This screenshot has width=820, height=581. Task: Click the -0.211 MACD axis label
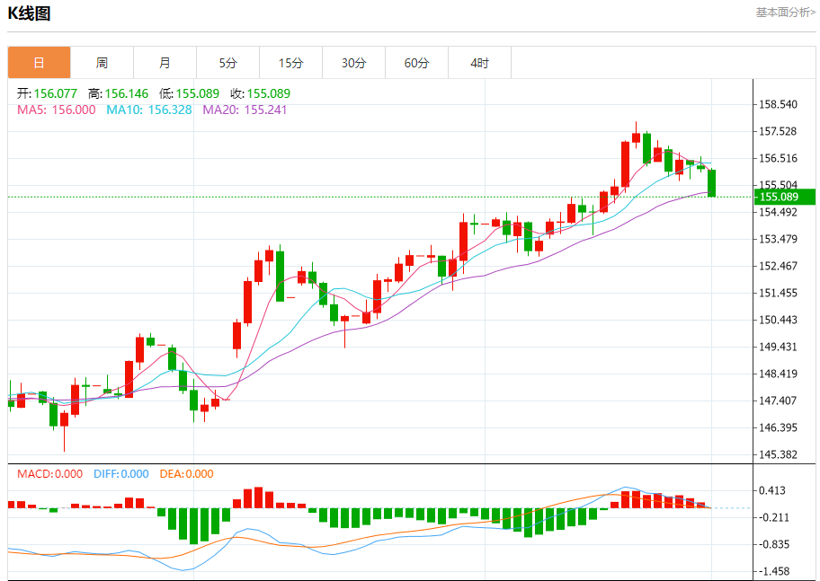[772, 518]
